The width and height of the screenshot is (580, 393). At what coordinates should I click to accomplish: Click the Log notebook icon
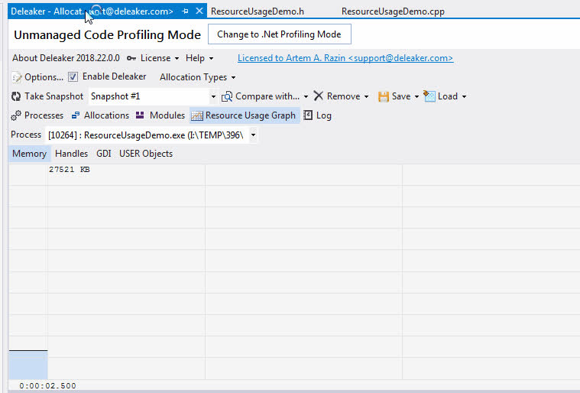[308, 115]
